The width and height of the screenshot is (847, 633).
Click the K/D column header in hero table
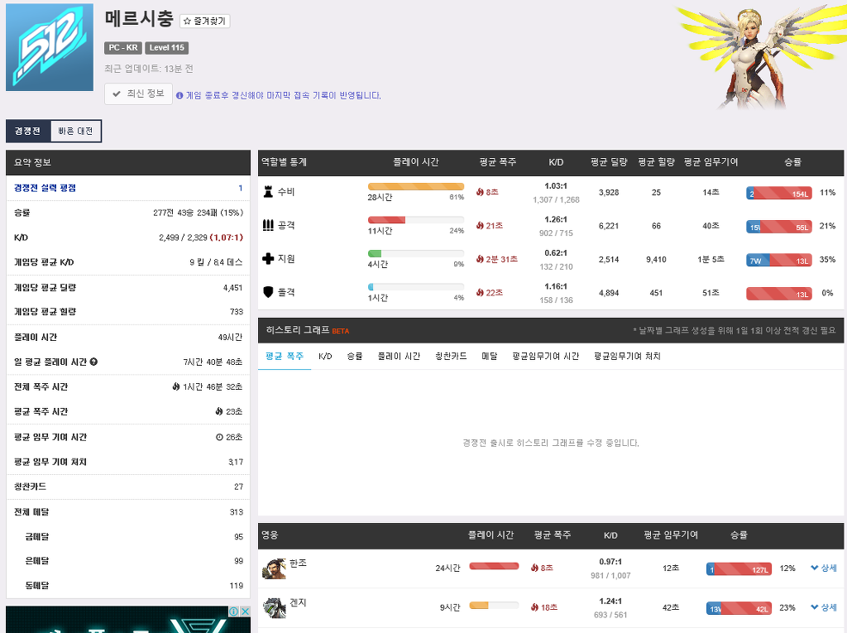610,535
